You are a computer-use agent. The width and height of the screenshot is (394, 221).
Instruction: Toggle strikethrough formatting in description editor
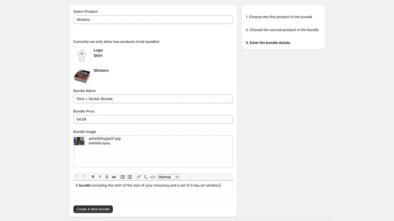(x=114, y=177)
